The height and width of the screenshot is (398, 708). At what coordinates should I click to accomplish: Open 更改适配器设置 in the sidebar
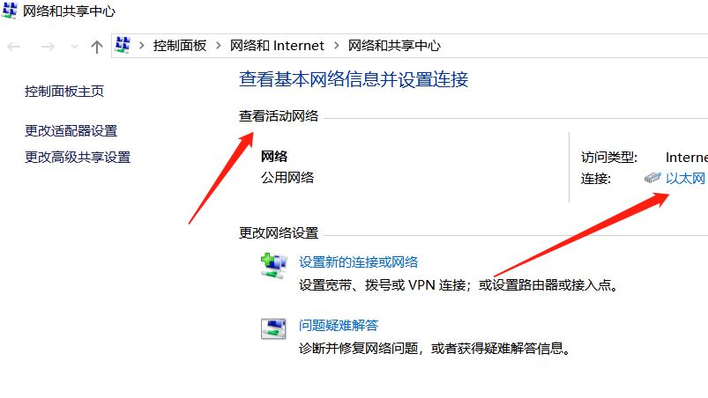(x=71, y=131)
